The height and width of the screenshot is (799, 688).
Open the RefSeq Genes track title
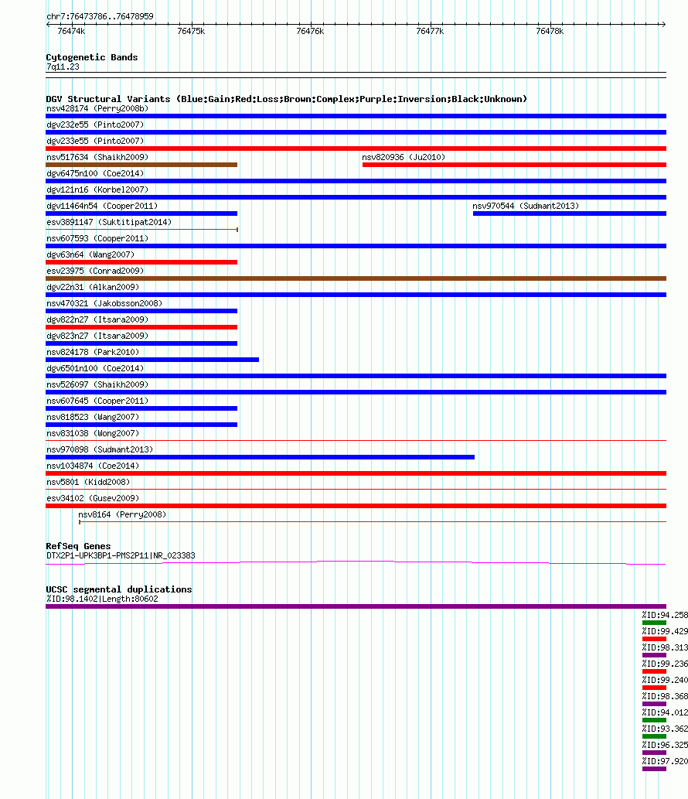tap(78, 546)
